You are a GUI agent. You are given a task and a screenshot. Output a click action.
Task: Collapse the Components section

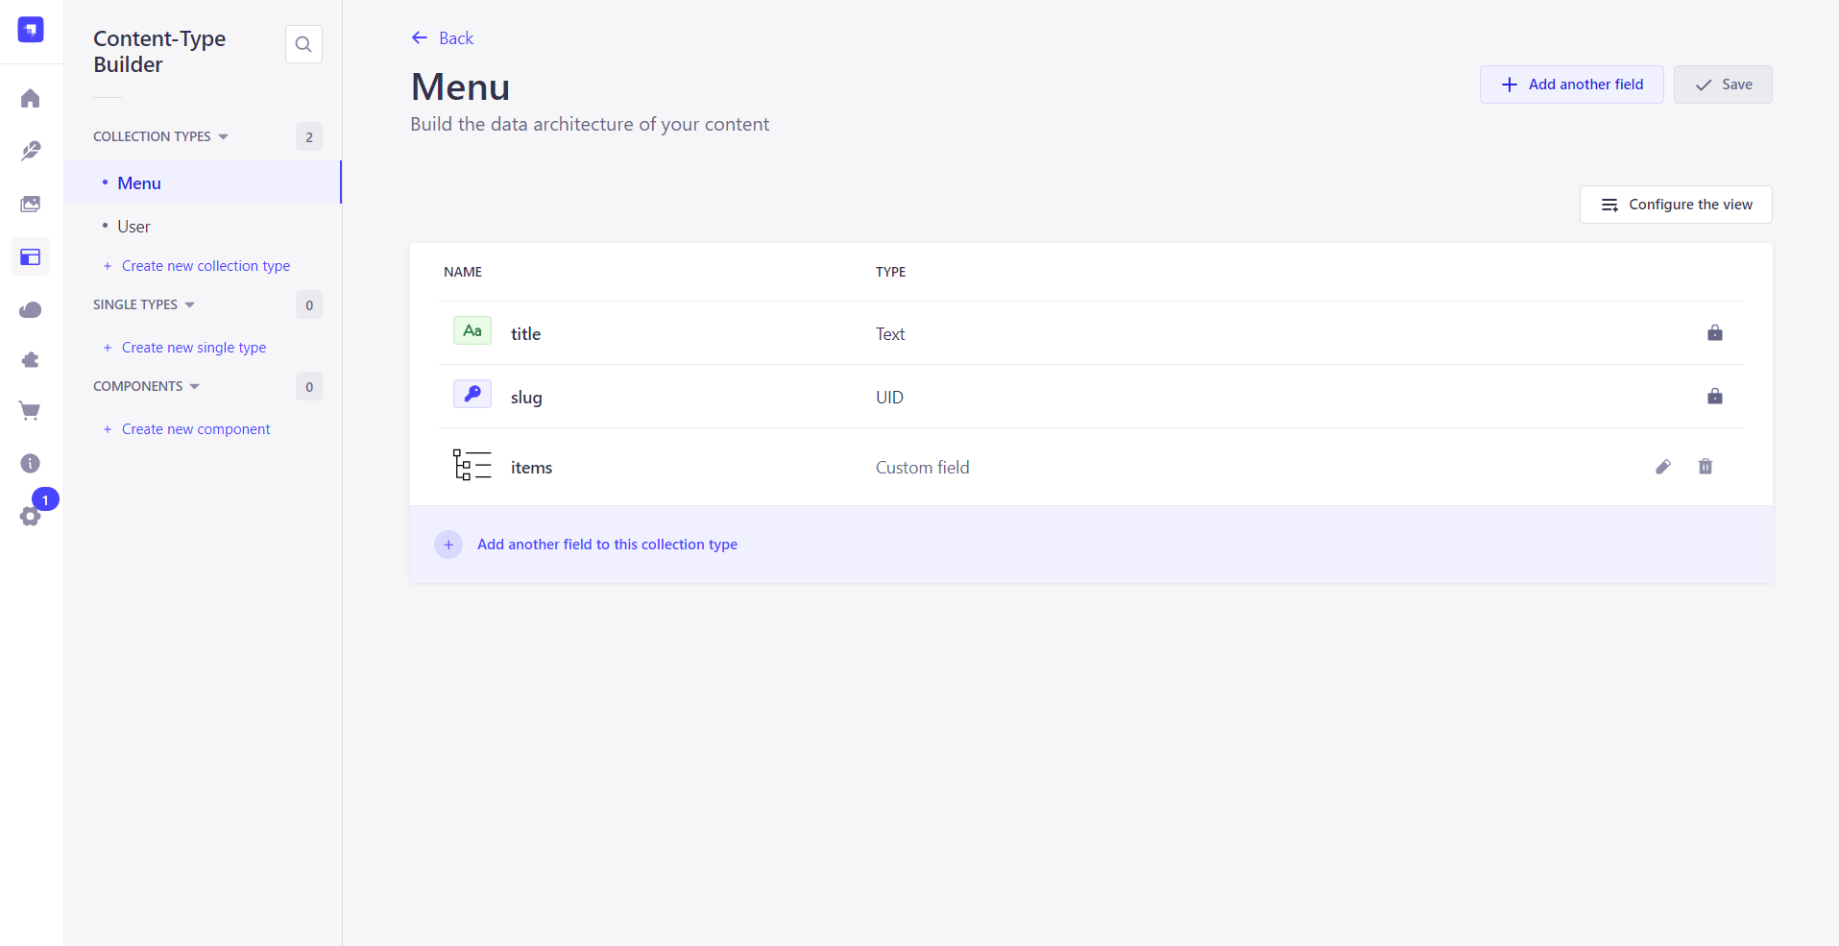(147, 386)
